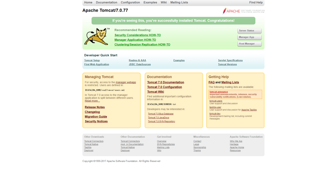Read Security Considerations HOW-TO
Viewport: 324px width, 173px height.
click(x=138, y=35)
